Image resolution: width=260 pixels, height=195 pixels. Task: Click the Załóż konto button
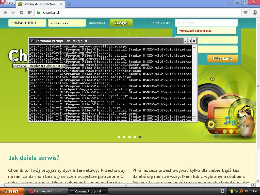tap(222, 59)
